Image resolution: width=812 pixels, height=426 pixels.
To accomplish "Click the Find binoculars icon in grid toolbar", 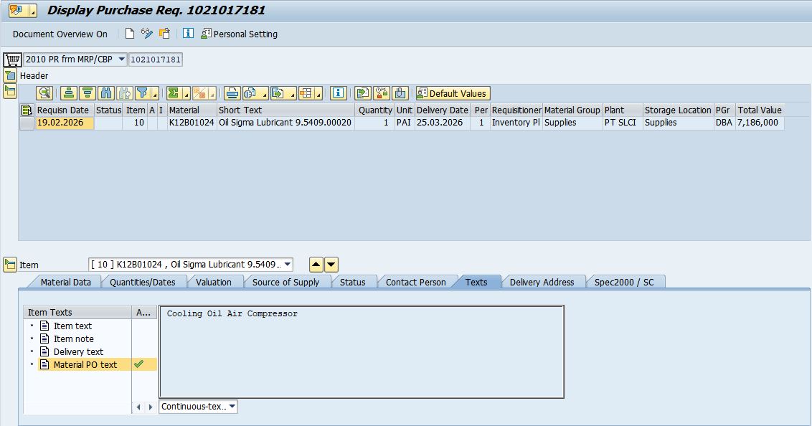I will coord(106,93).
